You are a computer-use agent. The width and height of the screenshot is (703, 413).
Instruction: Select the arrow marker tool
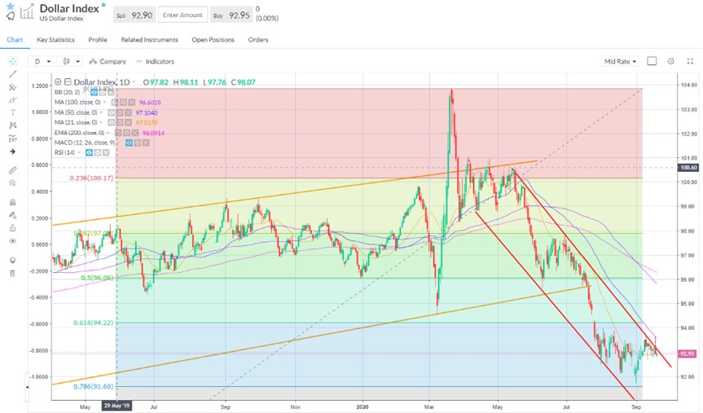[12, 152]
